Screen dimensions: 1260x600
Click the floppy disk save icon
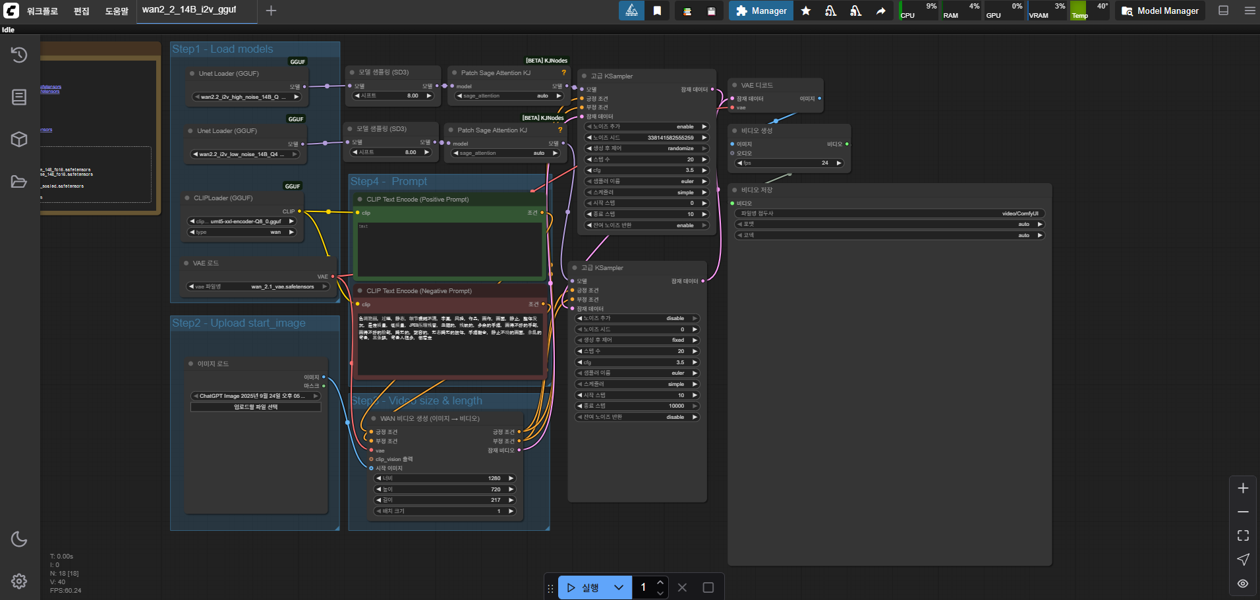711,11
